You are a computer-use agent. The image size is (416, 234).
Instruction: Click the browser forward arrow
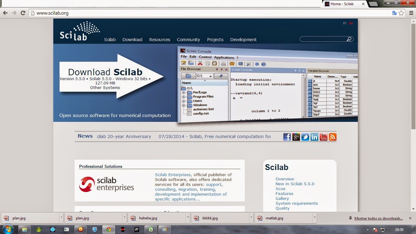pyautogui.click(x=14, y=13)
